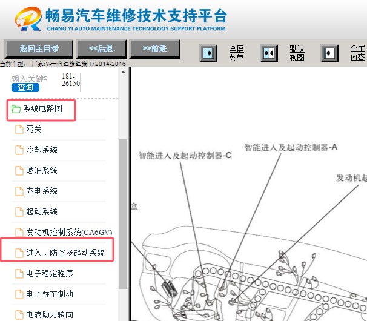
Task: Click the default view split icon
Action: pyautogui.click(x=269, y=53)
